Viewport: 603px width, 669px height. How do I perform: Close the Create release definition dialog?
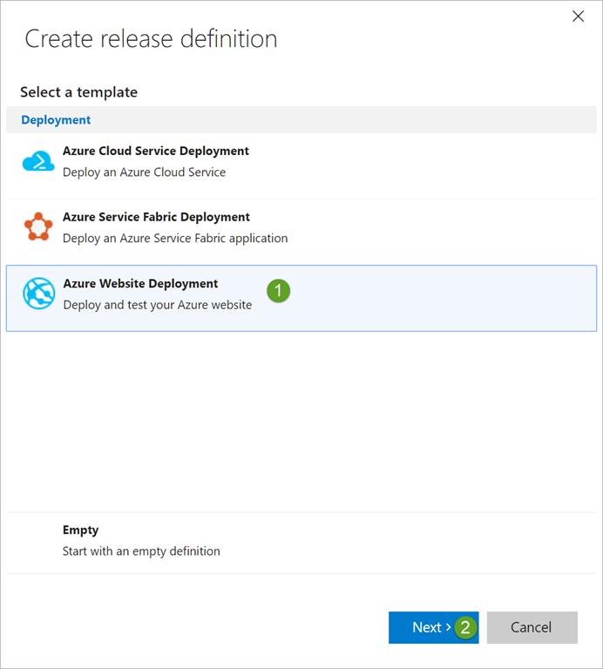(x=578, y=17)
